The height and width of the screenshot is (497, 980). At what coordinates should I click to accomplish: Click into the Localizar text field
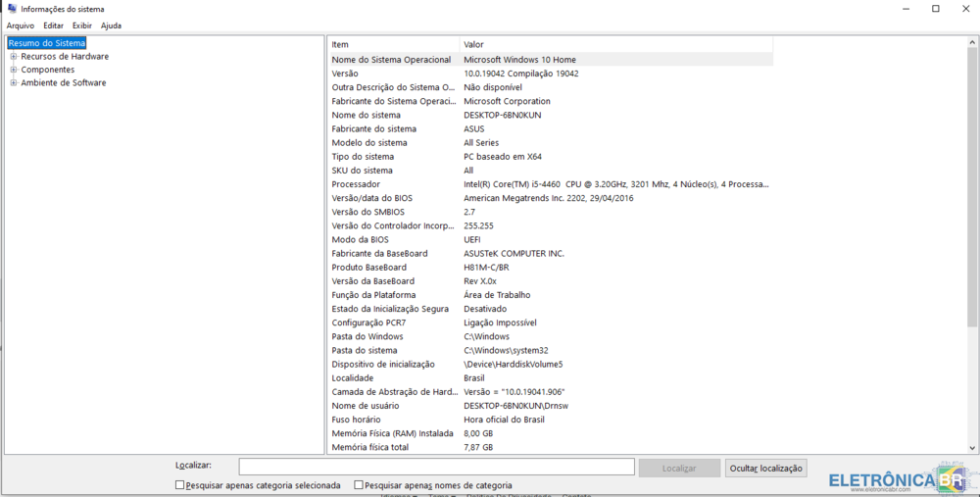(x=436, y=468)
